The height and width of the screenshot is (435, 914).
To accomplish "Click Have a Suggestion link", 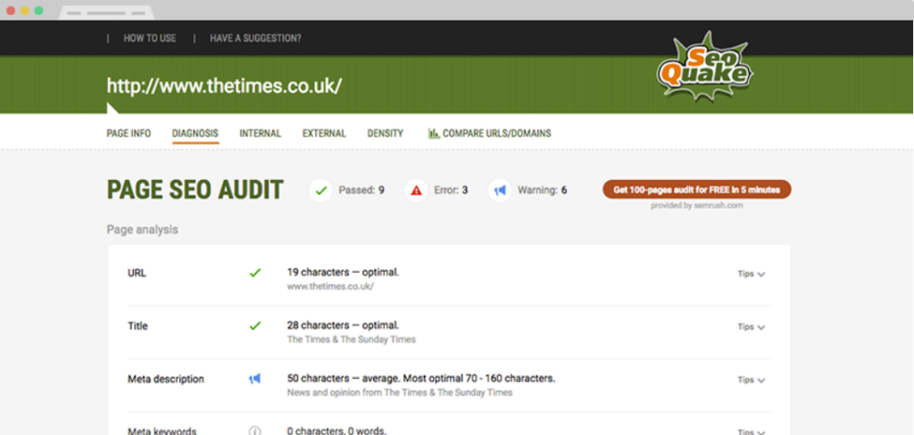I will 255,38.
